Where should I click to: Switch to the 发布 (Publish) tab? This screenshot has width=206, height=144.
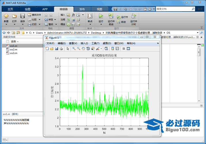tap(82, 9)
